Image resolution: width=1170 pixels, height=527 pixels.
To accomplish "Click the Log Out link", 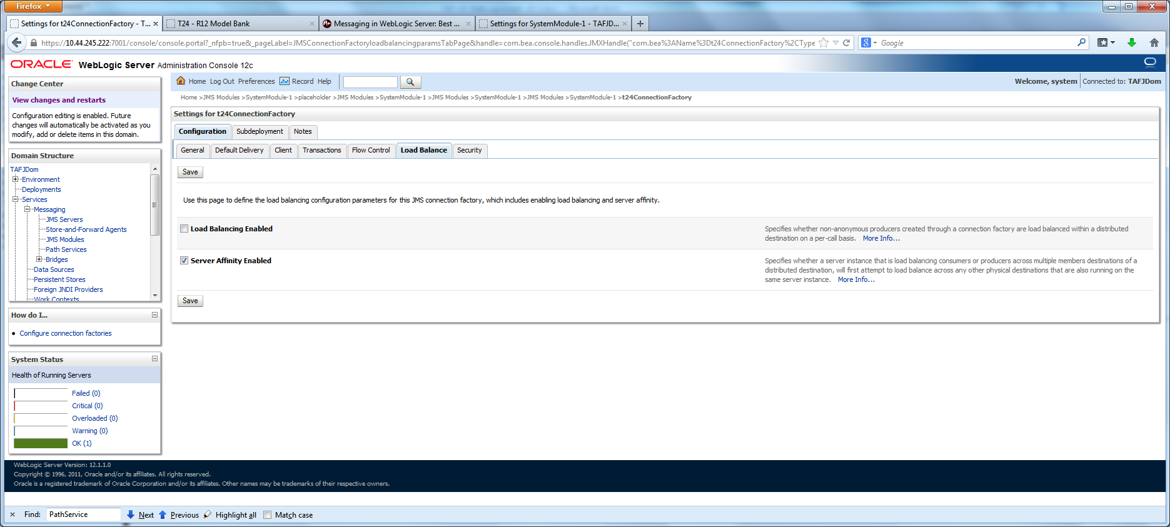I will coord(222,81).
